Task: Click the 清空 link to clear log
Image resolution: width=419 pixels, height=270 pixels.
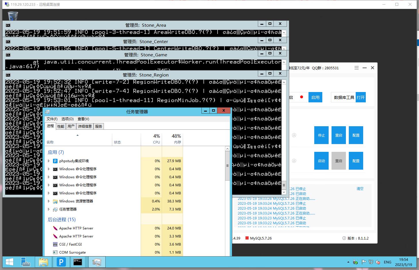Action: 360,189
